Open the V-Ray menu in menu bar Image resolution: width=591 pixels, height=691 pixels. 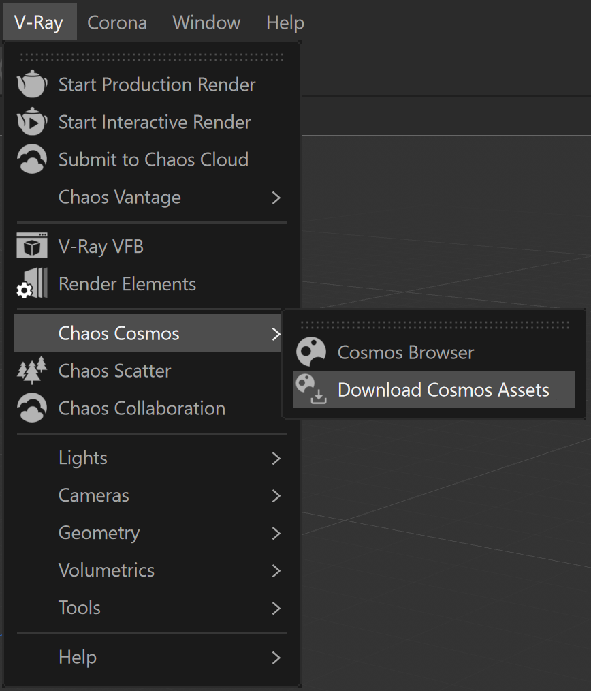pos(39,22)
